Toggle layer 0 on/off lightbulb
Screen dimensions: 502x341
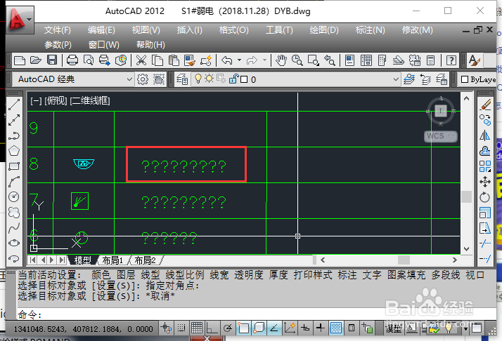[198, 79]
